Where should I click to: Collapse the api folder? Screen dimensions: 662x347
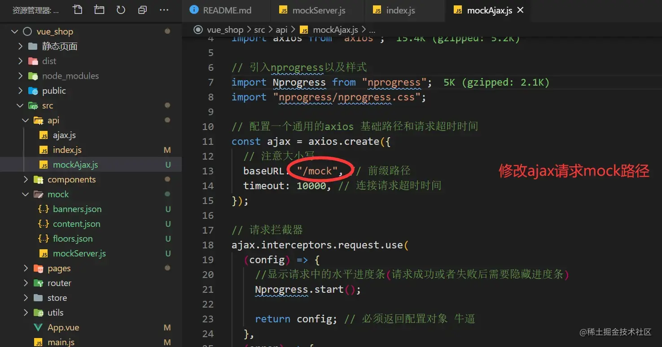26,120
